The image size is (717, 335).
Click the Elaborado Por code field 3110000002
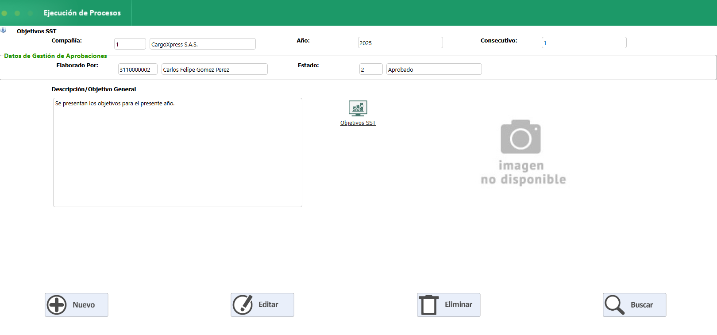[138, 69]
